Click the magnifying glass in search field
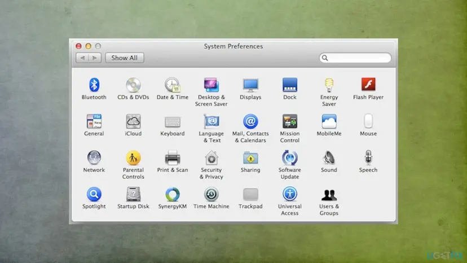This screenshot has width=467, height=263. point(325,58)
